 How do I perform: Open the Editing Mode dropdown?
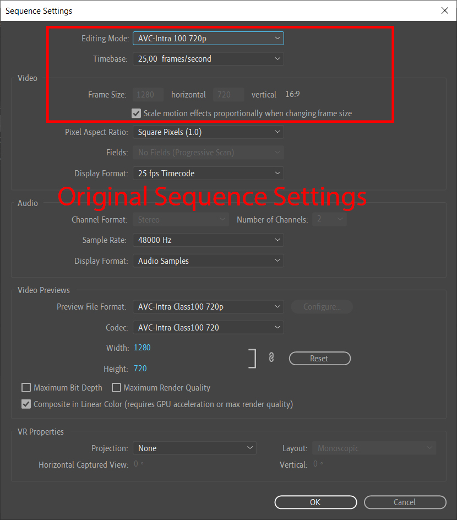208,38
